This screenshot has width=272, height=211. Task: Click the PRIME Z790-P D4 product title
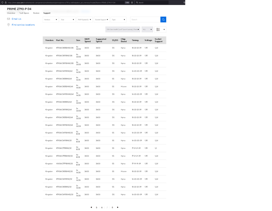coord(19,9)
